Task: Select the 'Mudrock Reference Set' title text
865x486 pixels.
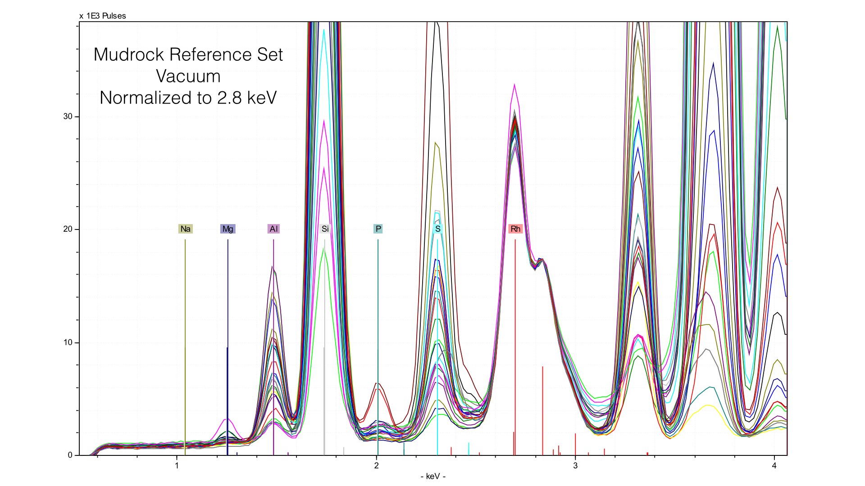Action: point(188,55)
